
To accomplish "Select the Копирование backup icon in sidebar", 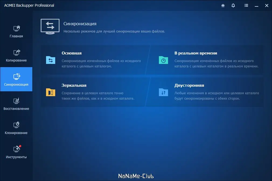I will [x=16, y=53].
